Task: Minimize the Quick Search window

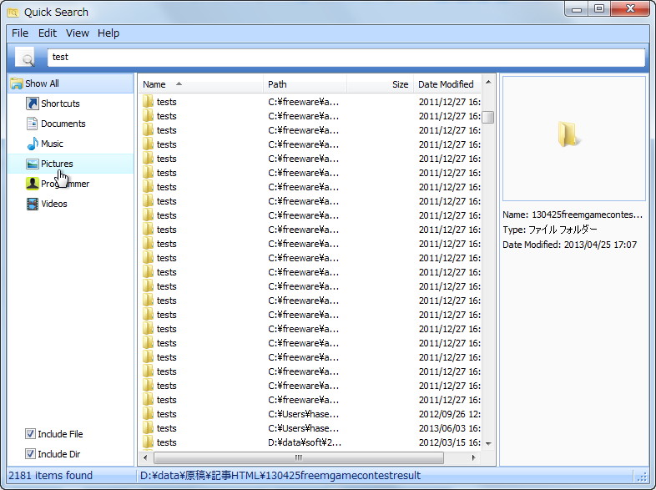Action: [577, 9]
